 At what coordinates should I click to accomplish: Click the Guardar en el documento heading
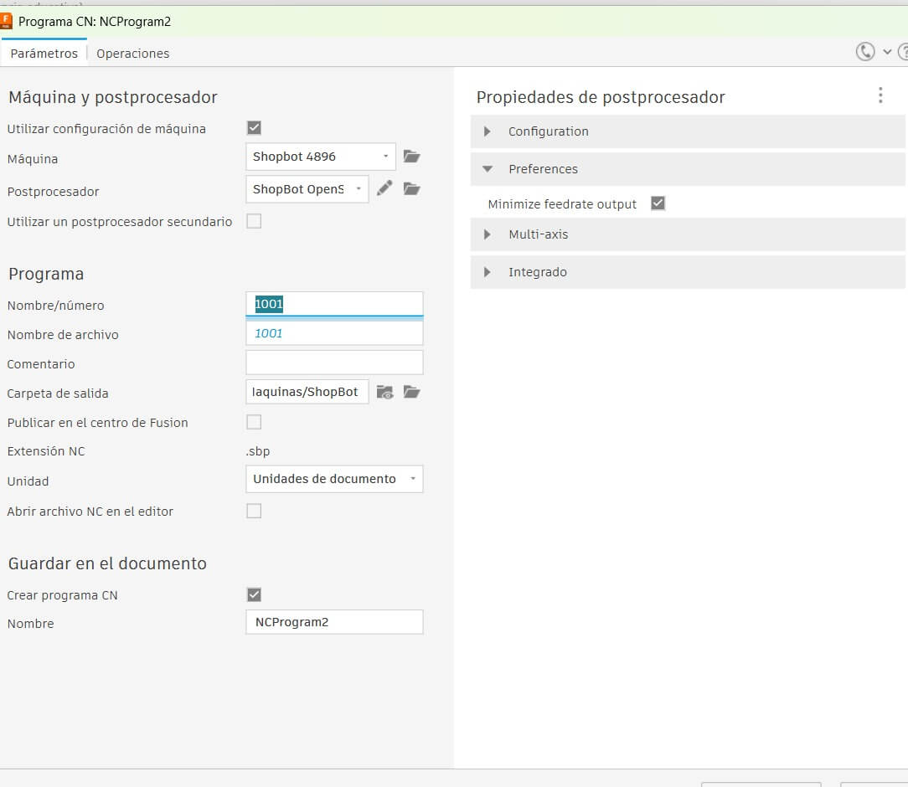click(107, 563)
